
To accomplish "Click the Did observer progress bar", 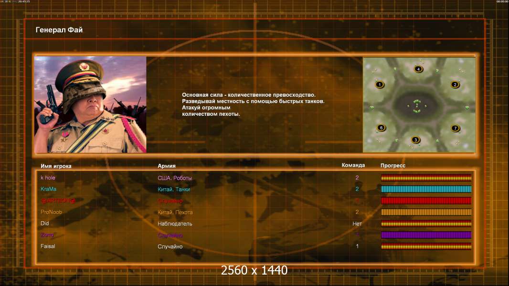I will pos(426,224).
